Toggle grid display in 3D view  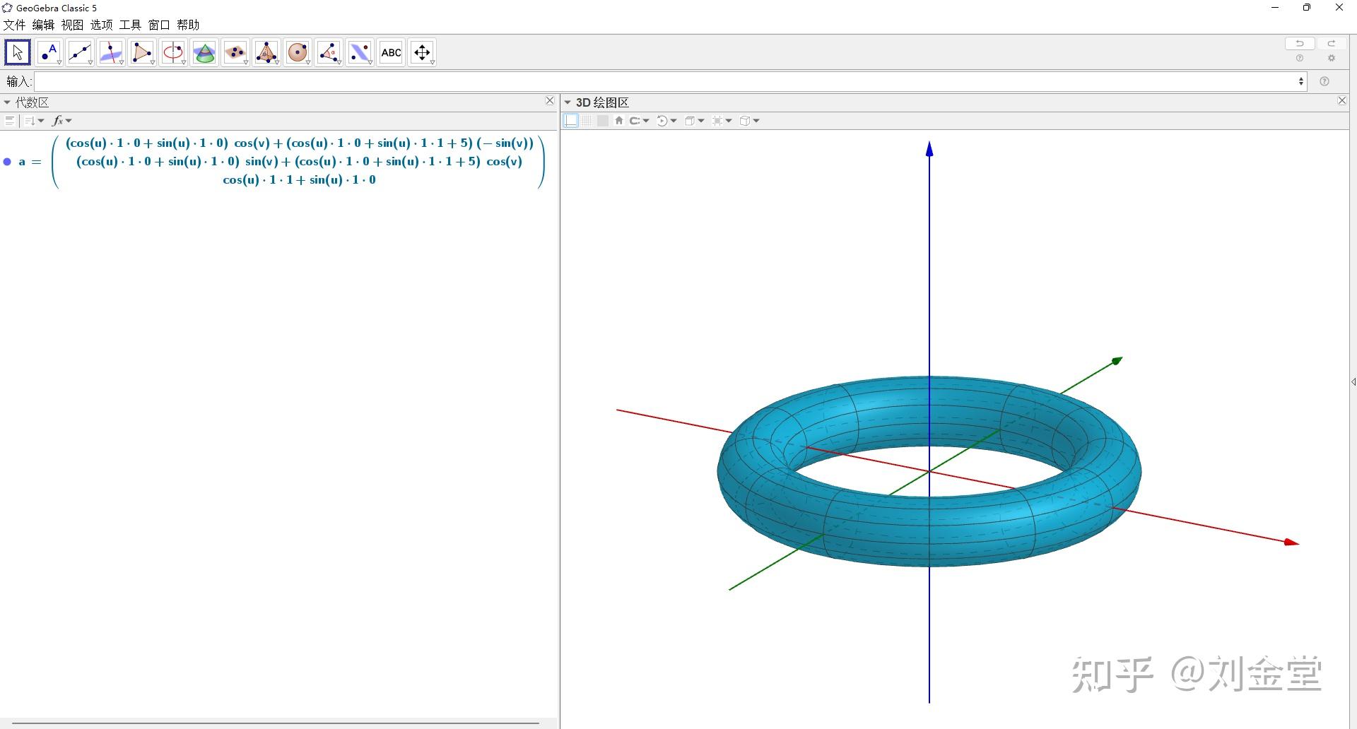click(x=587, y=121)
